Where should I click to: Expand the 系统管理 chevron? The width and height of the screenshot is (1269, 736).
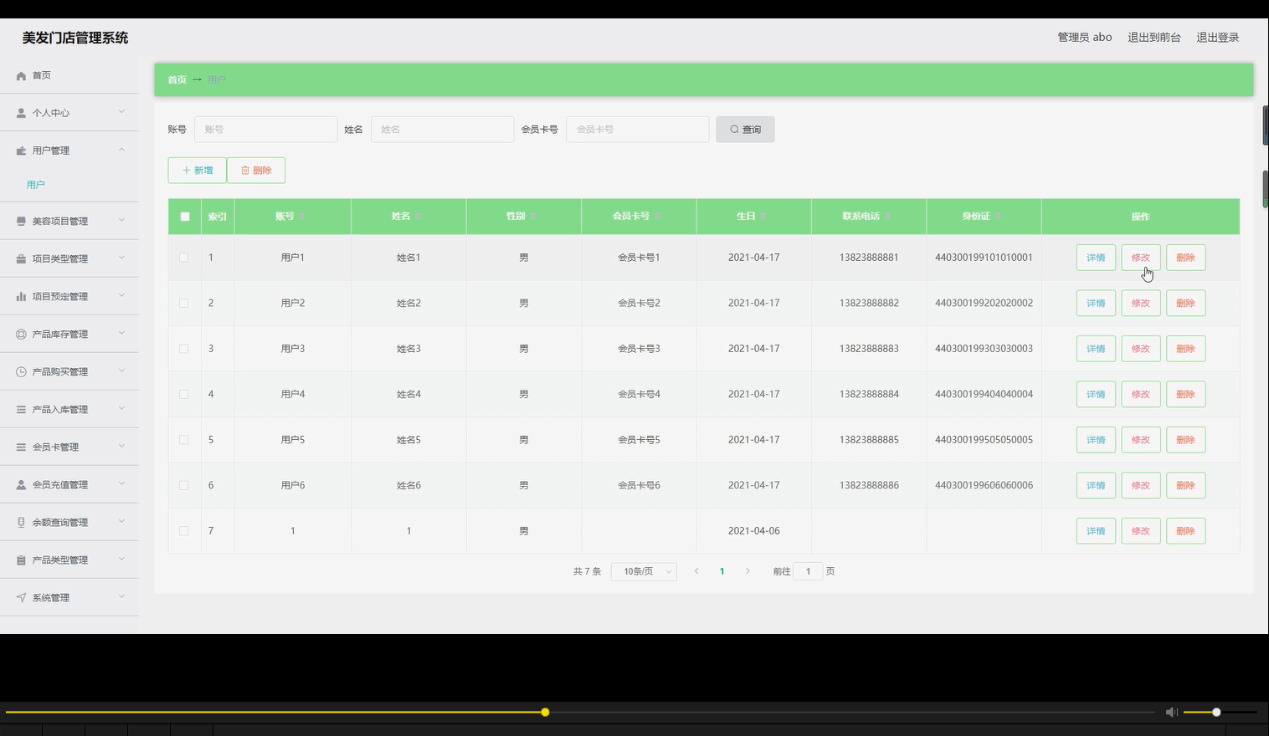tap(121, 596)
